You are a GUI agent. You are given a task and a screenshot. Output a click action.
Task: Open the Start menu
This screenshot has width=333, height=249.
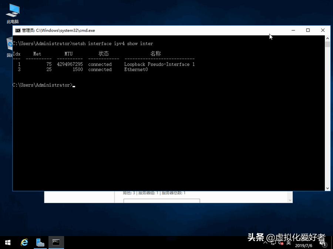[x=7, y=242]
